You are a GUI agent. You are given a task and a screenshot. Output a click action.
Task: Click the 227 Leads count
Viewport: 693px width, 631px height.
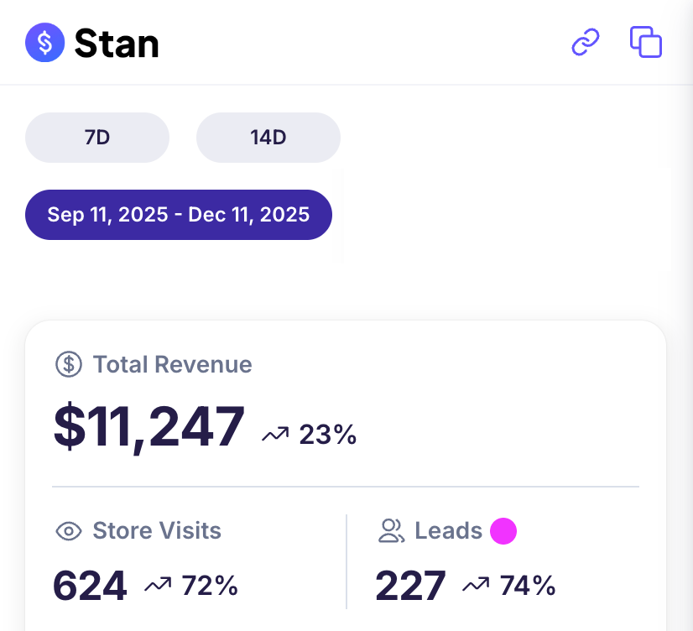(410, 584)
